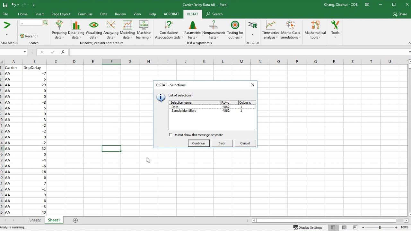
Task: Click the 100% zoom level text
Action: click(404, 227)
